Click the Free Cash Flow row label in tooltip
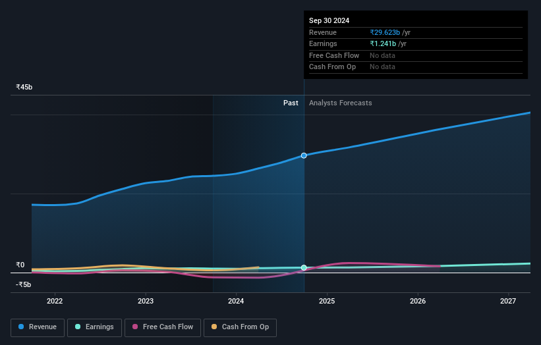 coord(334,55)
